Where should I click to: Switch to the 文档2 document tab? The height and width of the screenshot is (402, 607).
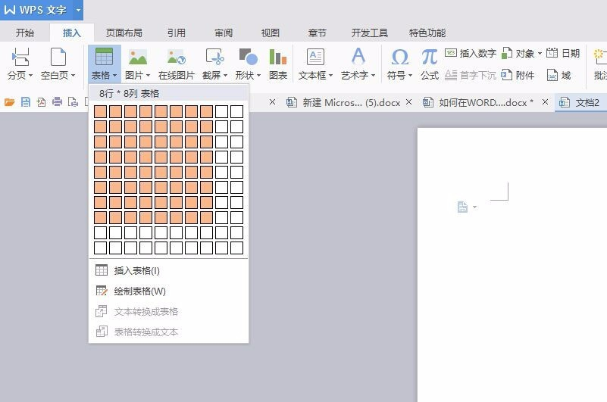pyautogui.click(x=580, y=102)
